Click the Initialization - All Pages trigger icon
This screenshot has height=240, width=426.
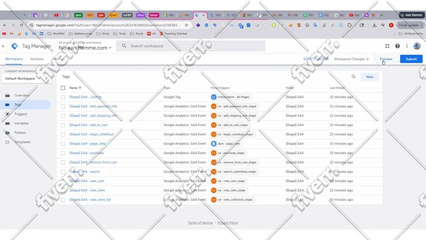(x=214, y=97)
